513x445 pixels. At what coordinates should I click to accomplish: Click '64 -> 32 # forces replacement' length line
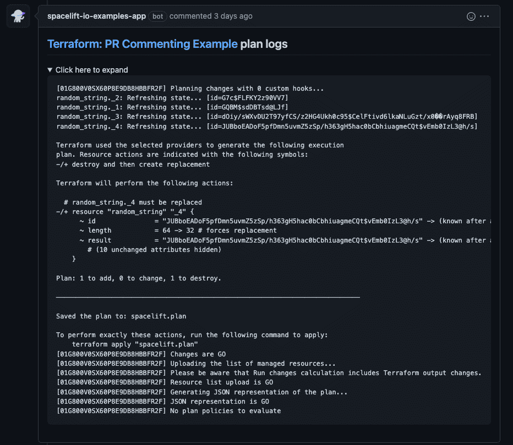click(x=178, y=230)
